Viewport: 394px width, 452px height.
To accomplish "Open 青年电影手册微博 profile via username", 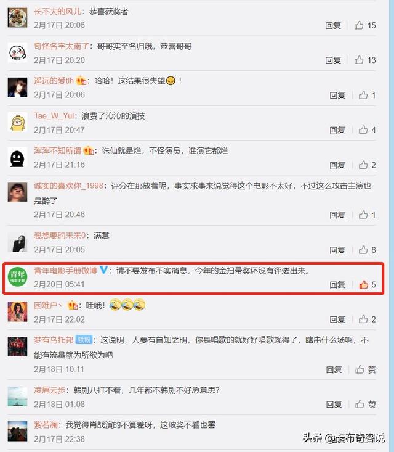I will click(x=65, y=270).
